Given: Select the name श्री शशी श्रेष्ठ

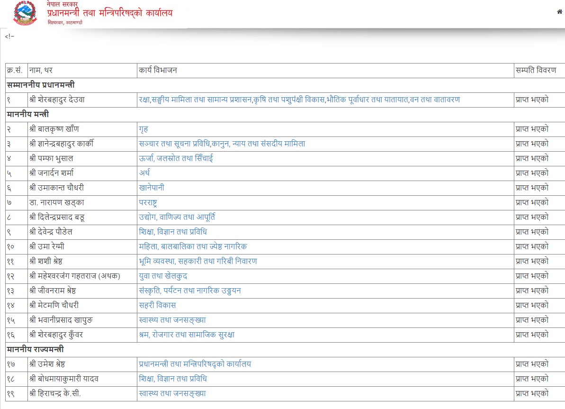Looking at the screenshot, I should pyautogui.click(x=46, y=261).
